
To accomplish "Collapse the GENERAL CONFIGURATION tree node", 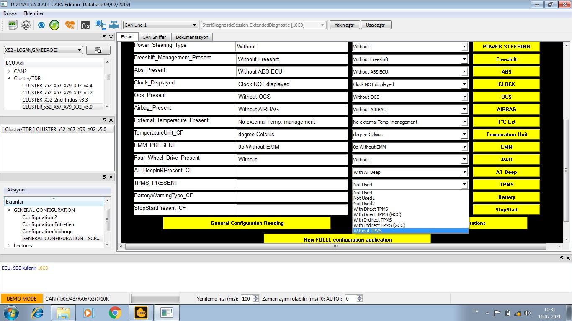I will pyautogui.click(x=9, y=210).
